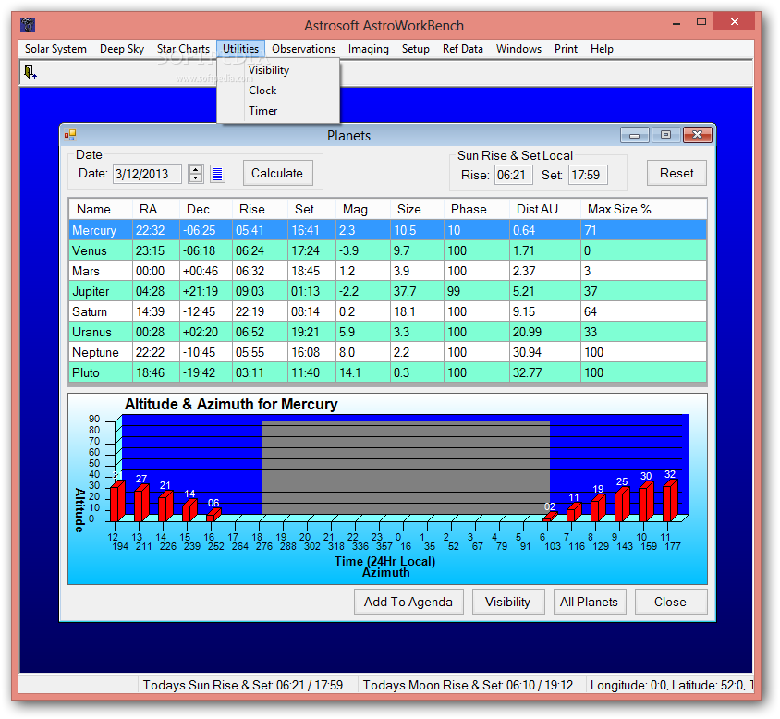
Task: Click Saturn's distance value 9.15
Action: pos(545,312)
